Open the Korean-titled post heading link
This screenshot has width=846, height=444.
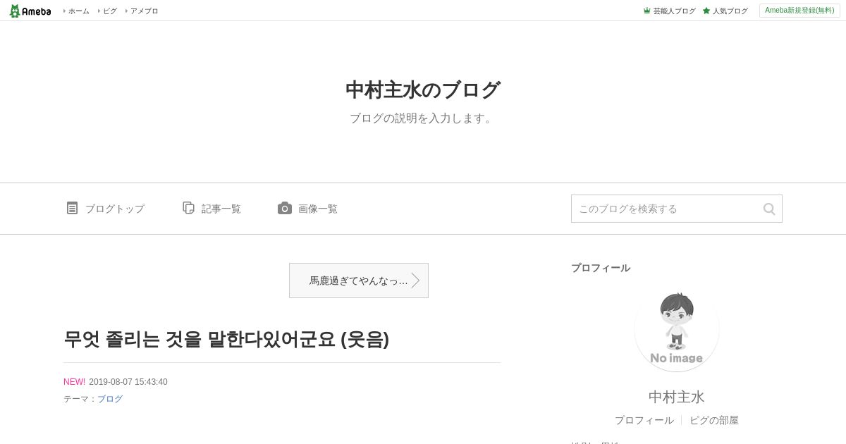click(x=226, y=339)
